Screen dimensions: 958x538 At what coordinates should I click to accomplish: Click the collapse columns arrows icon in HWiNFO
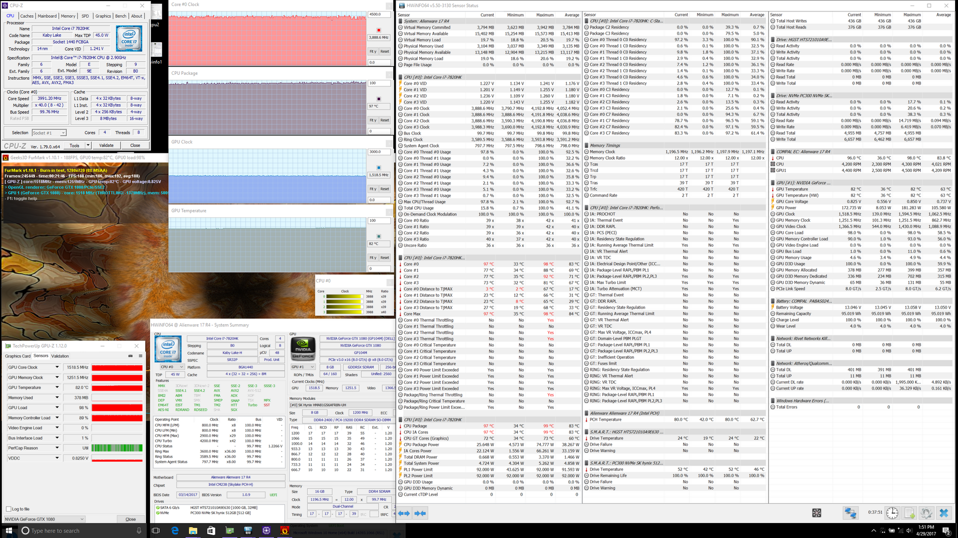(x=421, y=513)
